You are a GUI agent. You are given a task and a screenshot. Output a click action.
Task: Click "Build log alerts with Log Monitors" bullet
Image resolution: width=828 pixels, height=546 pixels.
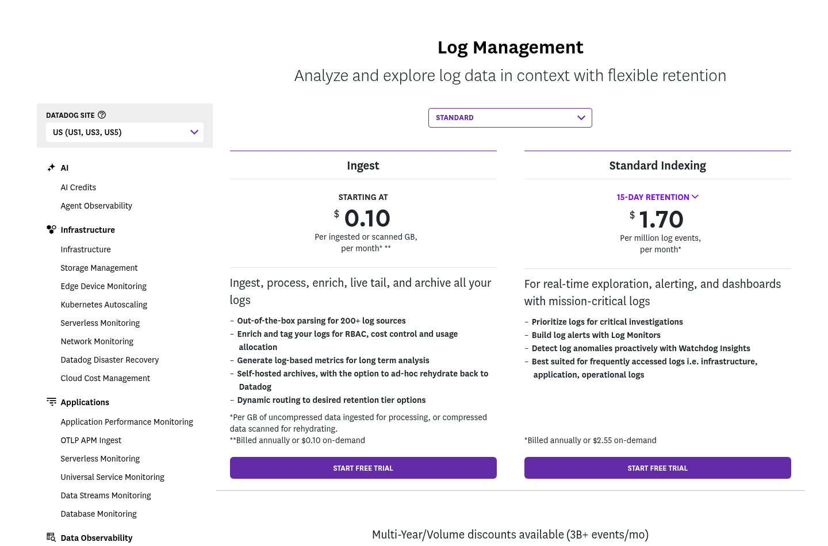coord(596,335)
